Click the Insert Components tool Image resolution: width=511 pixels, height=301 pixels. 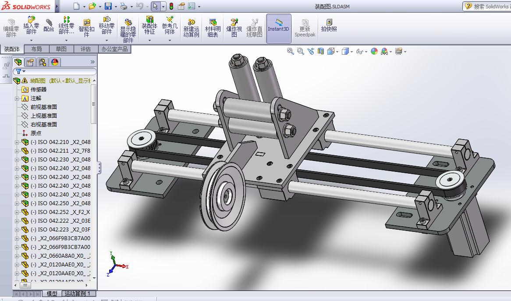click(31, 26)
